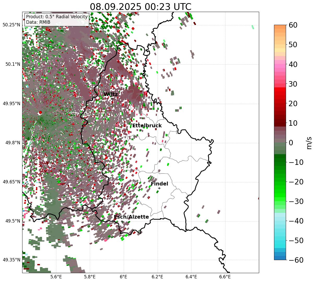The width and height of the screenshot is (315, 282).
Task: Click the colorbar tick label −10
Action: (296, 162)
